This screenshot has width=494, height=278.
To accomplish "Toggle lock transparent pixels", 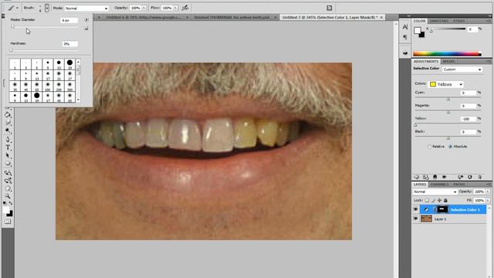I will point(427,200).
